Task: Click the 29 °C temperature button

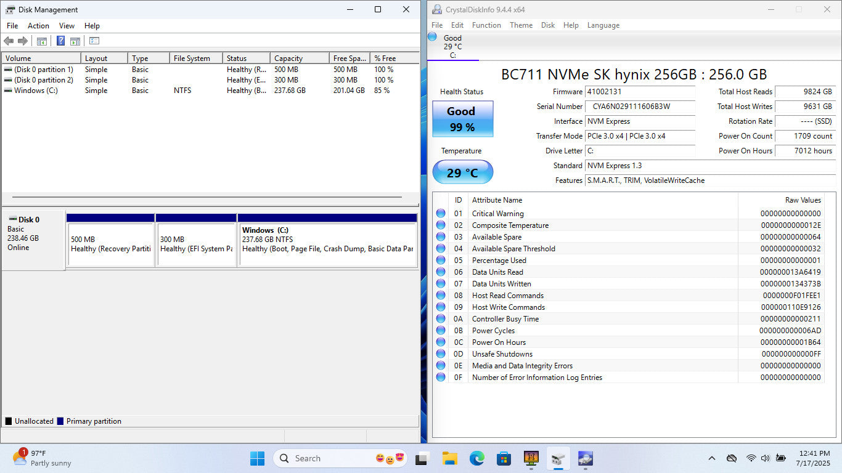Action: (x=462, y=172)
